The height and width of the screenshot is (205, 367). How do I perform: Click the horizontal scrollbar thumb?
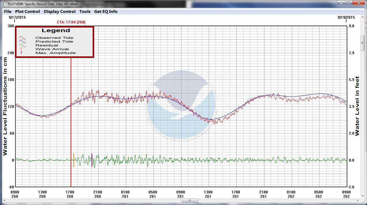(x=190, y=201)
